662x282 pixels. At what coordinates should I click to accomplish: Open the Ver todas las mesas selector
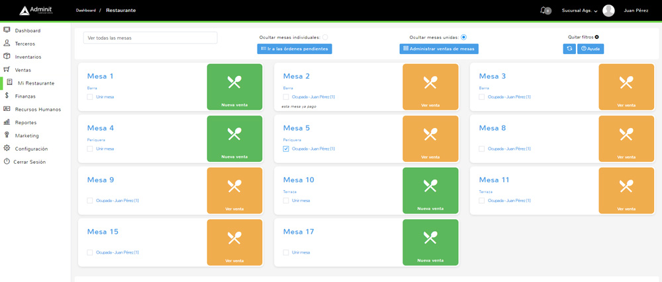(x=150, y=38)
